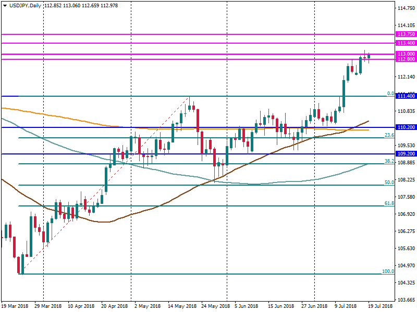Click the magenta 112.800 price tag

(x=406, y=59)
